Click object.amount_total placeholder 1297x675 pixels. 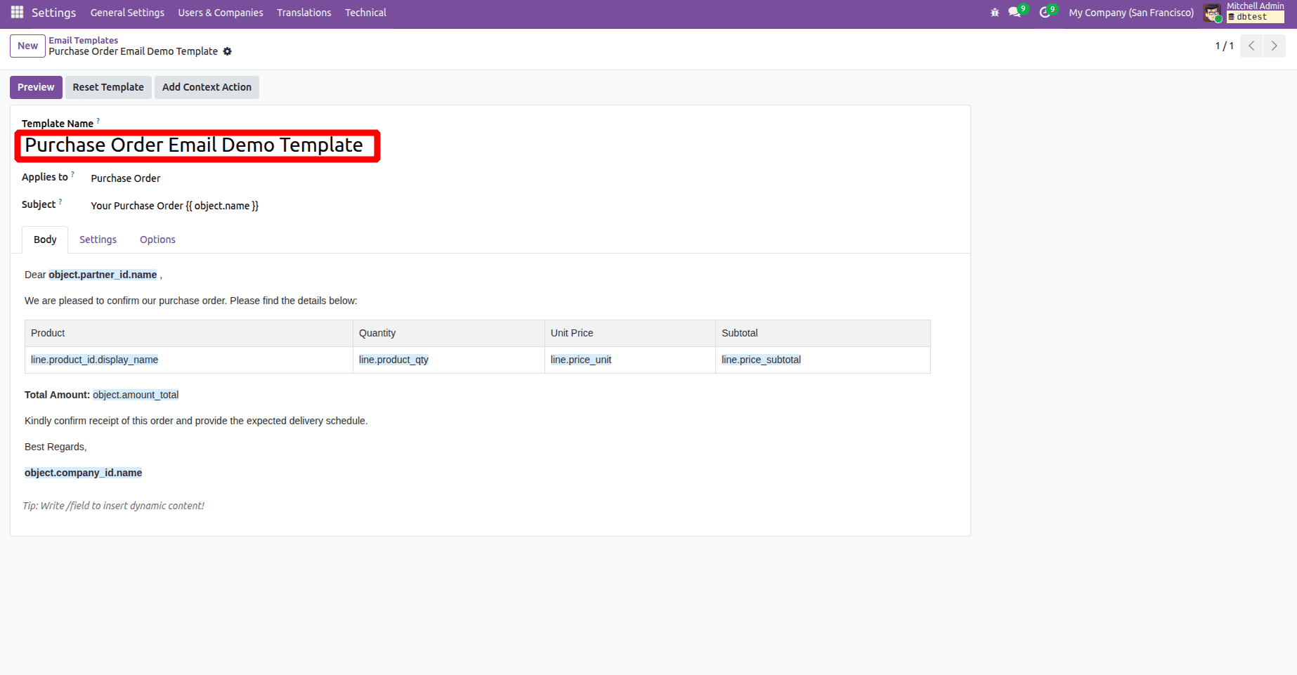pos(136,395)
